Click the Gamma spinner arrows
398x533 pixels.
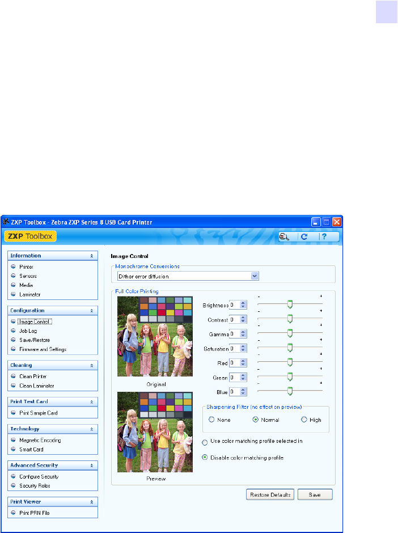click(243, 334)
